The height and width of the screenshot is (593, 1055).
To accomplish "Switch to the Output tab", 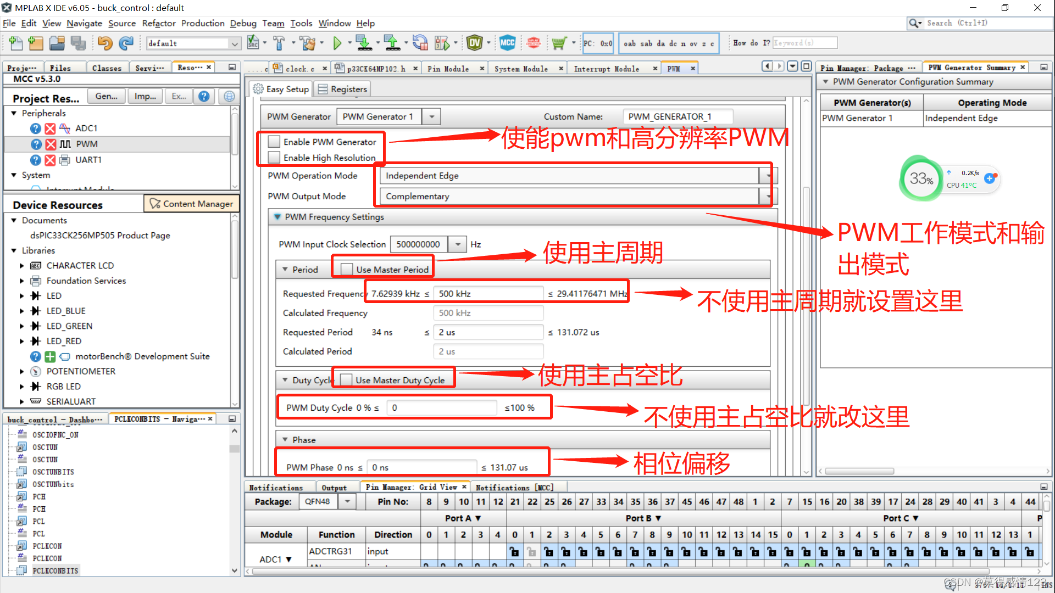I will pyautogui.click(x=334, y=488).
